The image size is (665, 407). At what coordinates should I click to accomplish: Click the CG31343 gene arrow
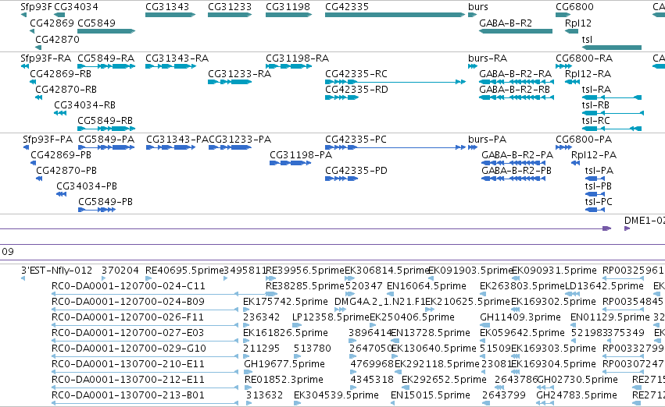click(170, 15)
